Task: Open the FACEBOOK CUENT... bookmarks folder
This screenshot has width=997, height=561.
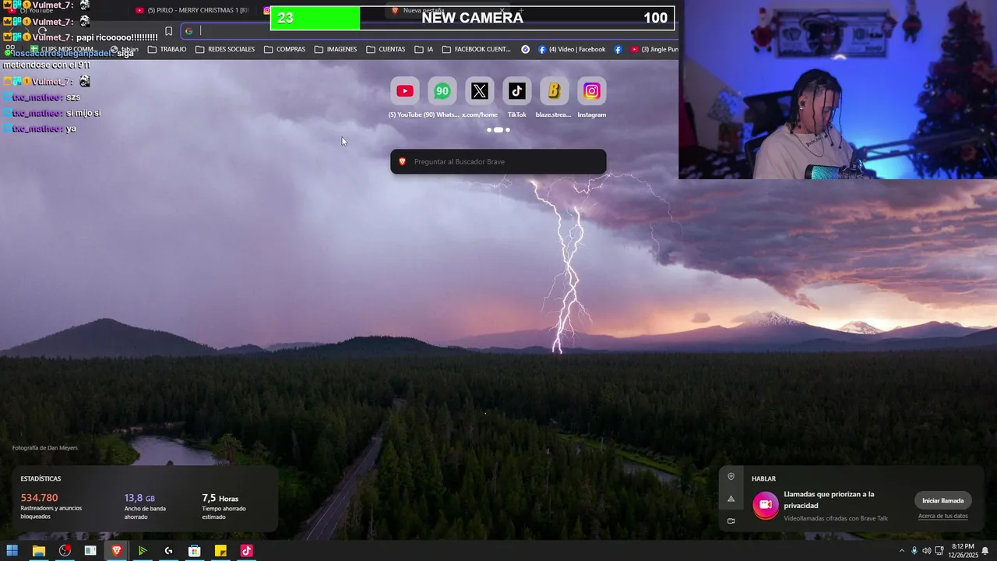Action: tap(476, 49)
